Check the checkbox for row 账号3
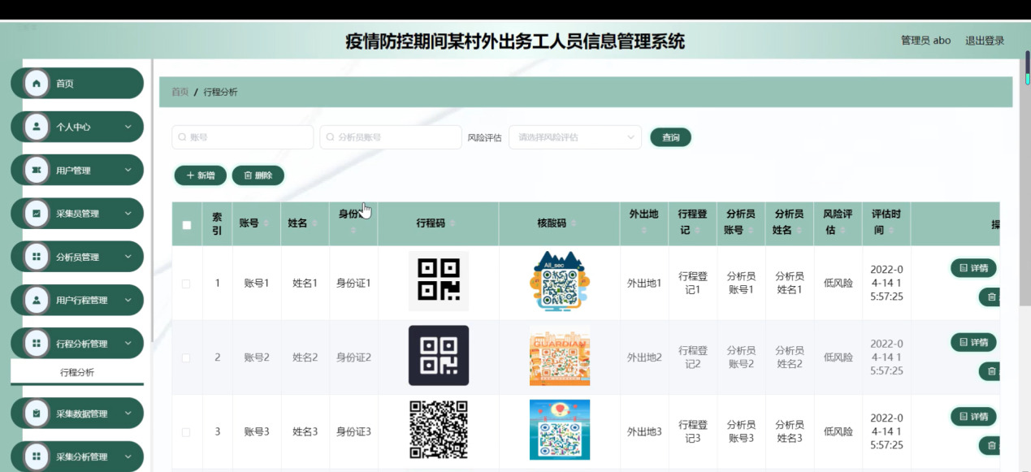Screen dimensions: 1031x472 [x=187, y=431]
